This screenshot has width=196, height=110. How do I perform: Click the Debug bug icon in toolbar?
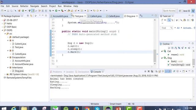(50, 11)
